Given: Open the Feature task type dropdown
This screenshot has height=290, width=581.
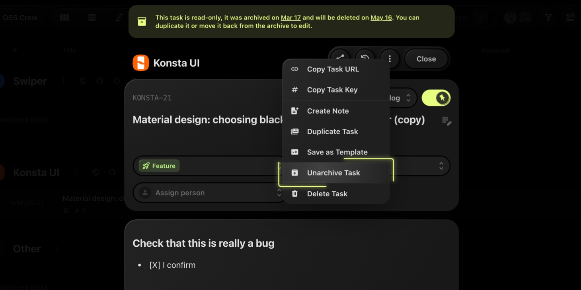Looking at the screenshot, I should pos(207,166).
